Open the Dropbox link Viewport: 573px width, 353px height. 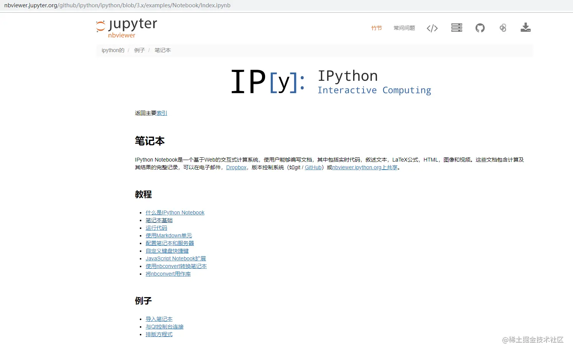point(236,167)
